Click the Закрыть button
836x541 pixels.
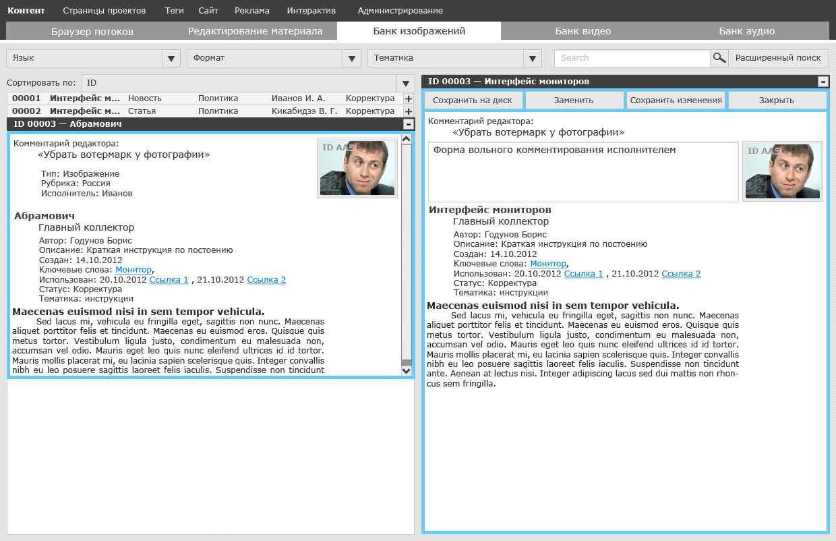pyautogui.click(x=777, y=101)
